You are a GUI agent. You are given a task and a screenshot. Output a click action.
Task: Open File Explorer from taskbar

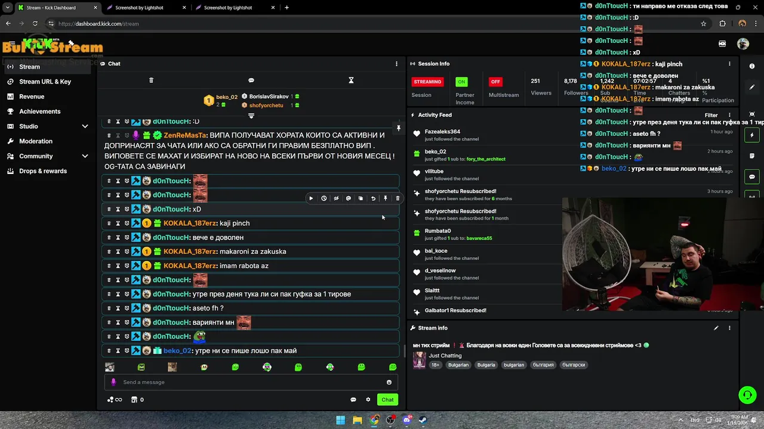coord(357,420)
